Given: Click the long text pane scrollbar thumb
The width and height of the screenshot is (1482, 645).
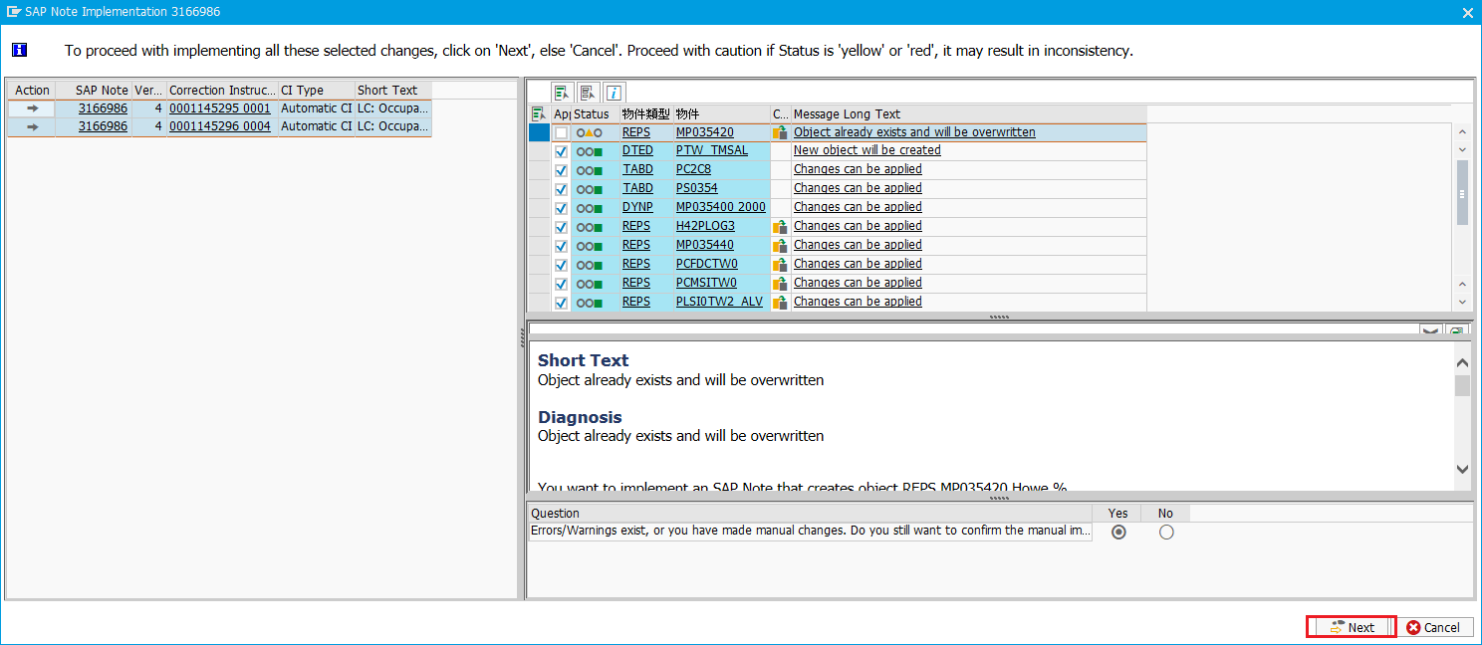Looking at the screenshot, I should pos(1462,386).
